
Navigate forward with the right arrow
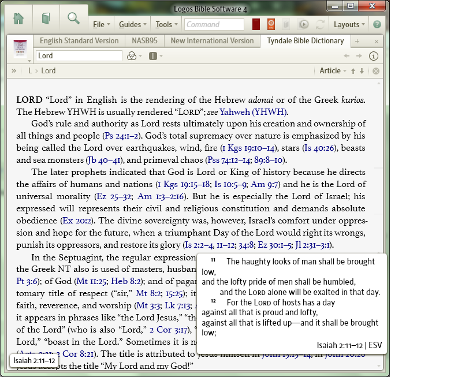[359, 56]
